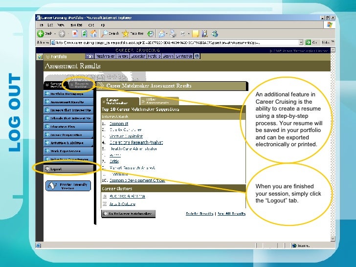Open the Edit menu
Image resolution: width=356 pixels, height=267 pixels.
(x=50, y=25)
